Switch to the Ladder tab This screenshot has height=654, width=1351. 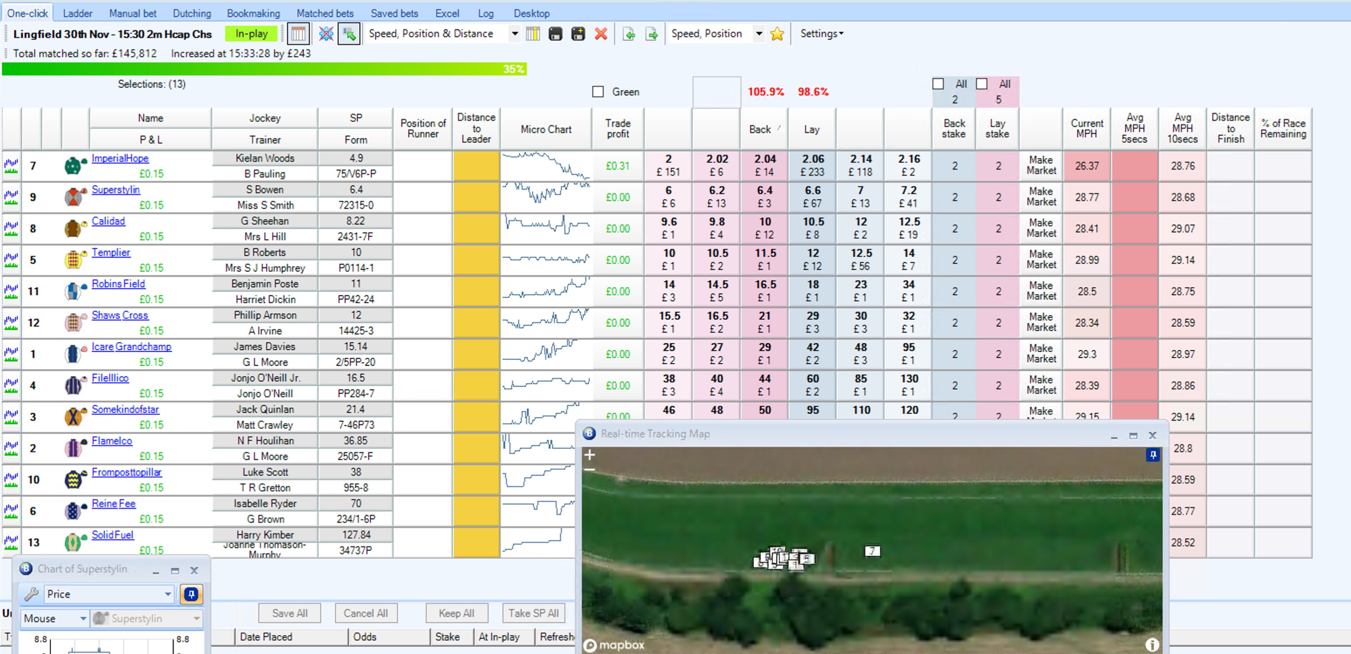(78, 13)
